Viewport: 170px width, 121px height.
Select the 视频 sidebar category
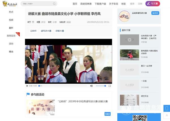point(11,20)
